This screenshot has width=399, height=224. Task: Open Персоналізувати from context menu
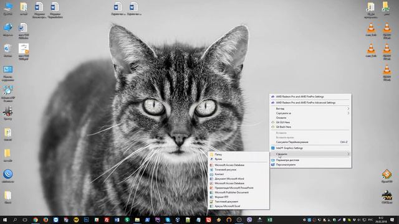click(x=310, y=164)
